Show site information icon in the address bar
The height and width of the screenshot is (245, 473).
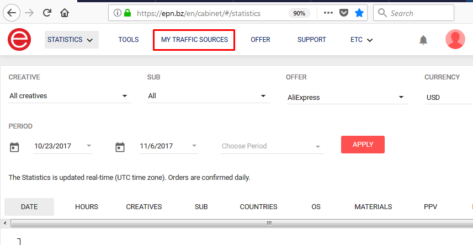coord(118,13)
